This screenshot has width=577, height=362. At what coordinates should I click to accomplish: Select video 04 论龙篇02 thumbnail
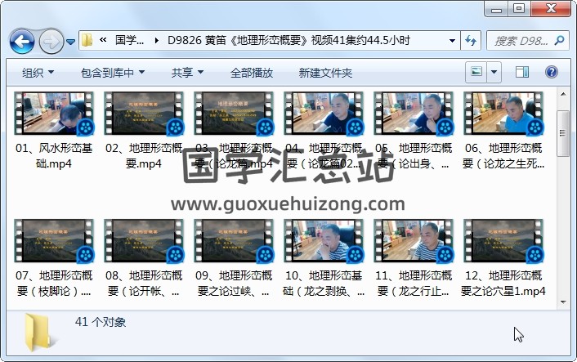click(x=324, y=114)
